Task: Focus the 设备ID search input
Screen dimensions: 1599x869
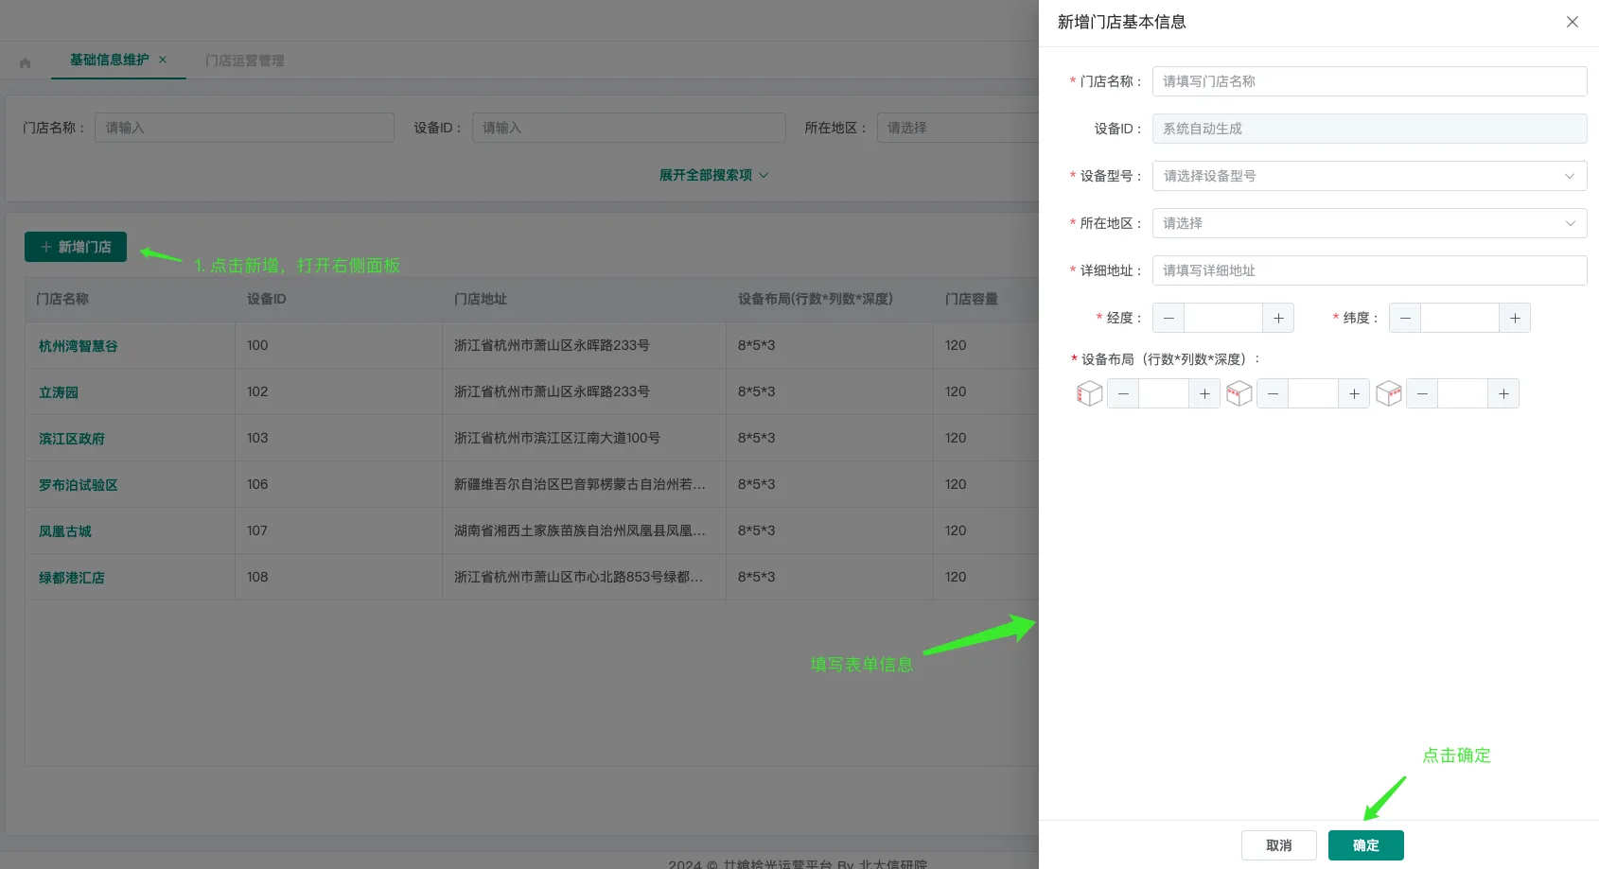Action: click(x=628, y=128)
